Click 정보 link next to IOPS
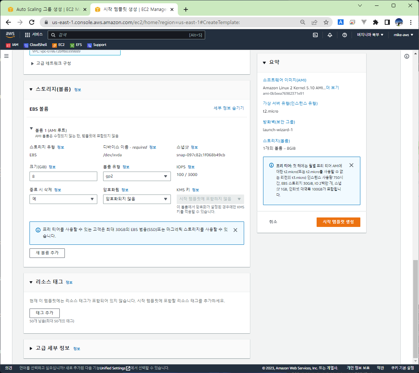The width and height of the screenshot is (419, 373). point(191,167)
